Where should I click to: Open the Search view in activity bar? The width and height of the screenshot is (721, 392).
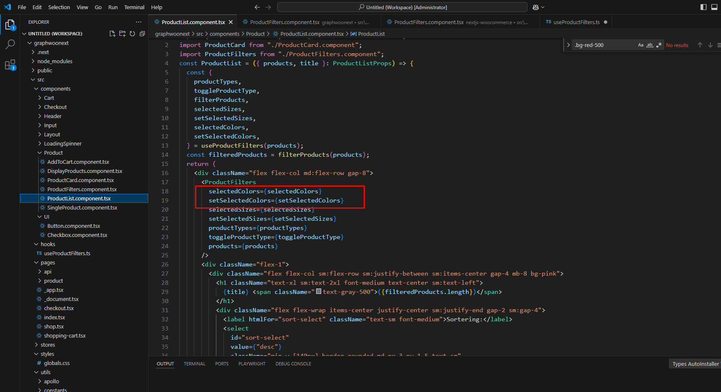pos(10,44)
